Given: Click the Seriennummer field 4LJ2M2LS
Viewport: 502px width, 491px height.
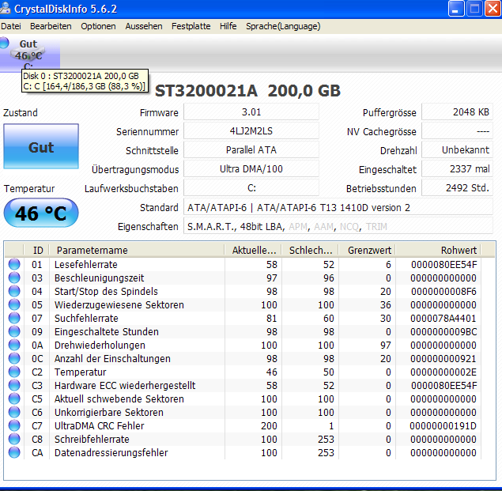Looking at the screenshot, I should coord(251,131).
